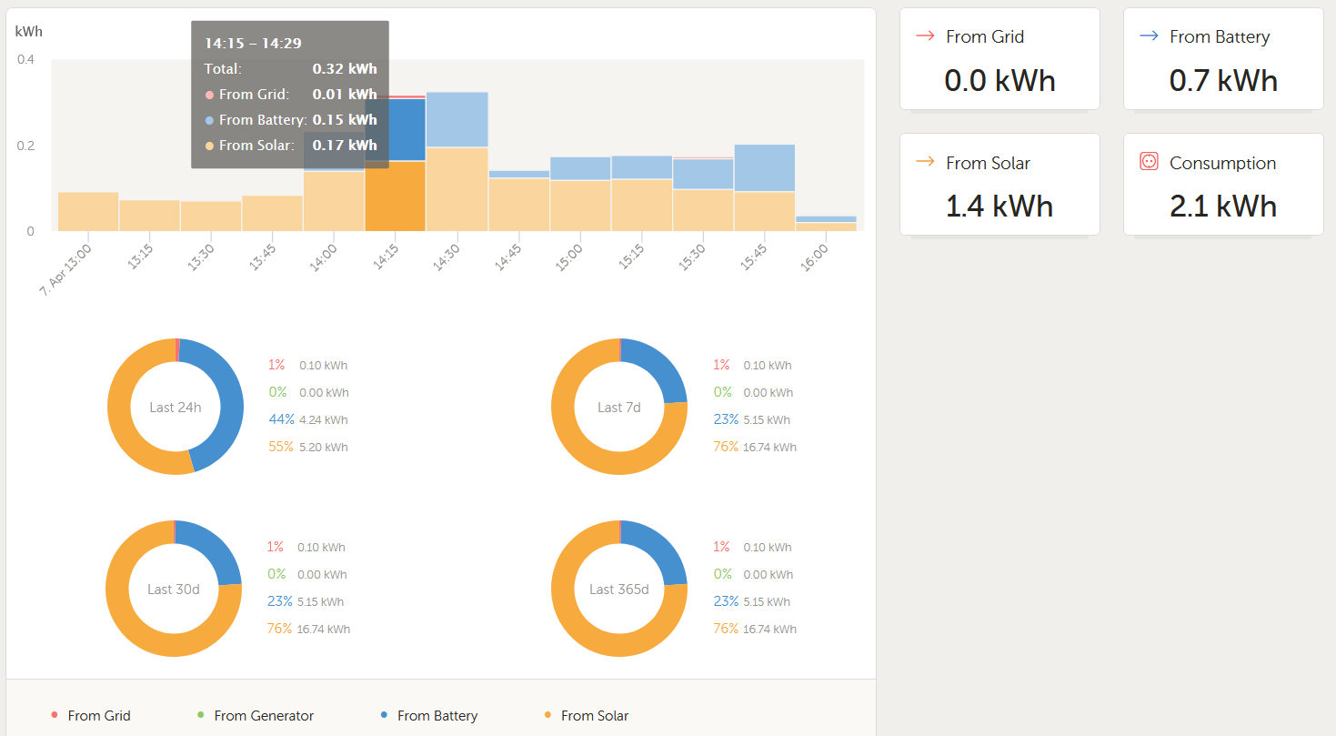Click the 16:00 bar in chart
Image resolution: width=1336 pixels, height=736 pixels.
(x=826, y=223)
